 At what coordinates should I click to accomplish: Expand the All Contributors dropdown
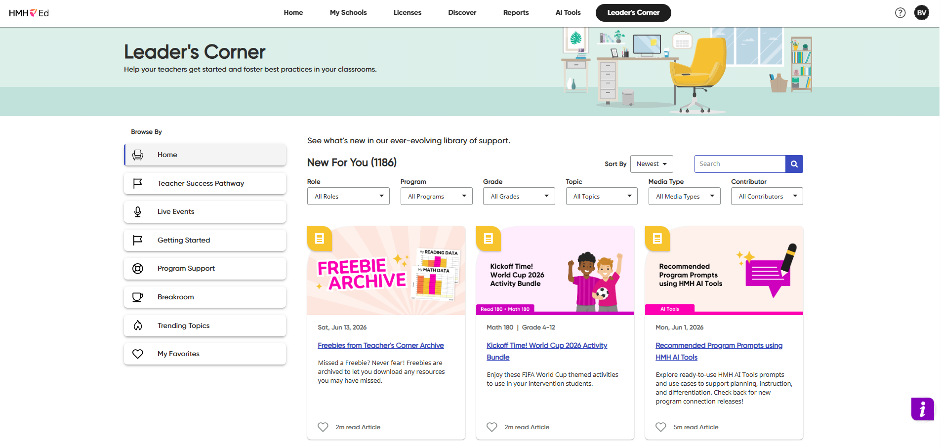click(767, 196)
